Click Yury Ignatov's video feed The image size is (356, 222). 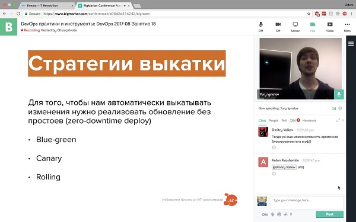[300, 69]
